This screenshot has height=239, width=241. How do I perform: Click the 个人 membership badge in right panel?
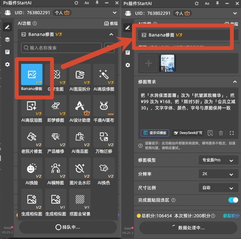pyautogui.click(x=183, y=13)
